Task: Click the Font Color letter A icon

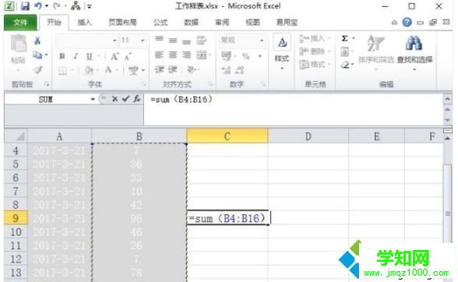Action: coord(108,70)
